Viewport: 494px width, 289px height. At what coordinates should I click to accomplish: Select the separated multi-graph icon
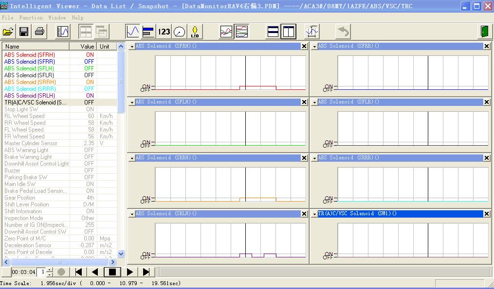[x=241, y=32]
